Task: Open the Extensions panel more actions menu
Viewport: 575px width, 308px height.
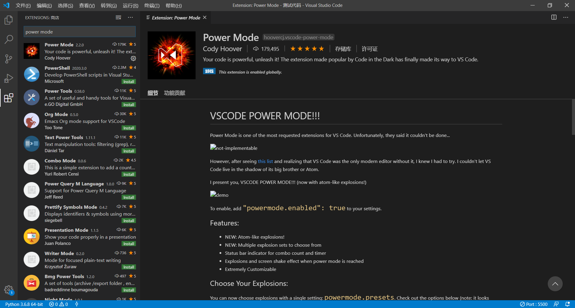Action: point(130,18)
